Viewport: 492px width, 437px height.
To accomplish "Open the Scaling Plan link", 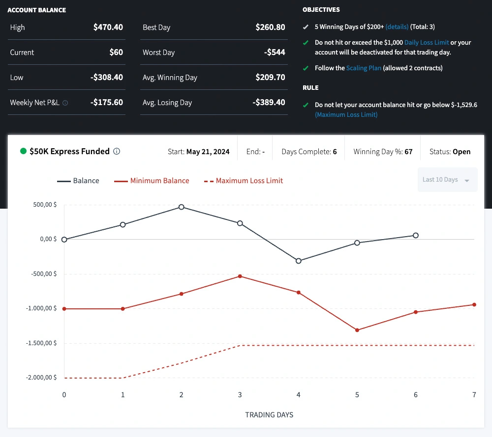I will click(364, 68).
